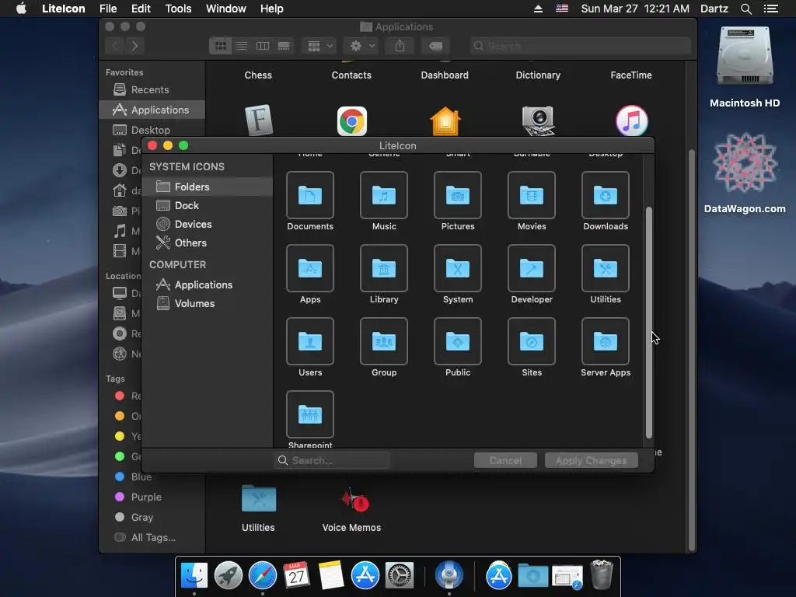Click the US flag input source icon
This screenshot has height=597, width=796.
point(561,9)
